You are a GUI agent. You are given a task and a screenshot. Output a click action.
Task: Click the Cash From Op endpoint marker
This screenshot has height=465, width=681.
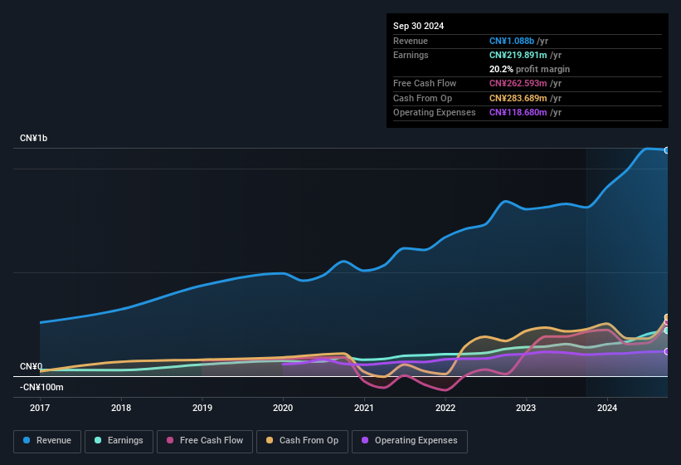(667, 317)
